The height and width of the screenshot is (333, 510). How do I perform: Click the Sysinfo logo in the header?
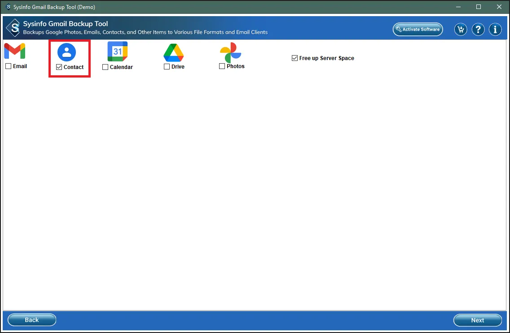point(13,28)
